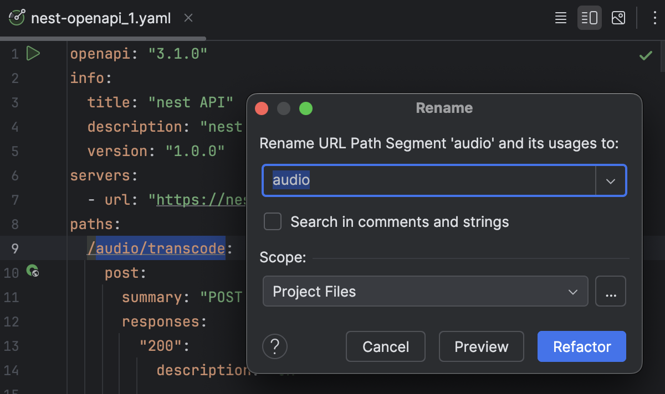Click the OpenAPI icon on the file tab
Image resolution: width=665 pixels, height=394 pixels.
pyautogui.click(x=17, y=17)
